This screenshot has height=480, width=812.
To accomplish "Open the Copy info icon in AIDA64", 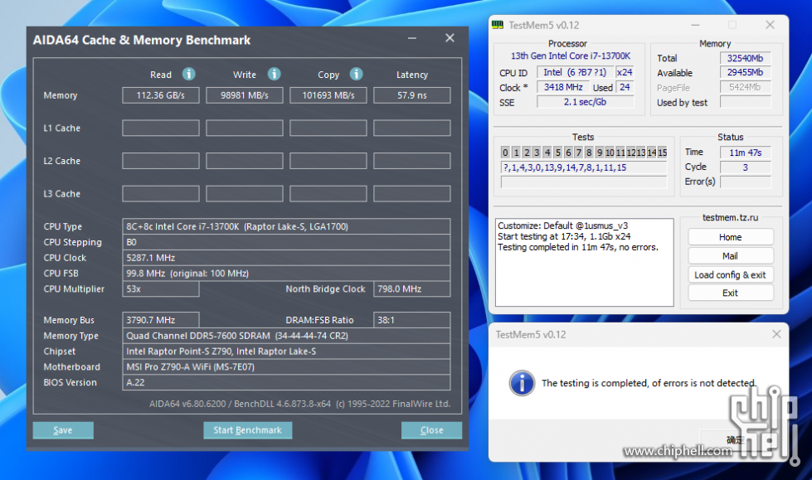I will (x=356, y=74).
